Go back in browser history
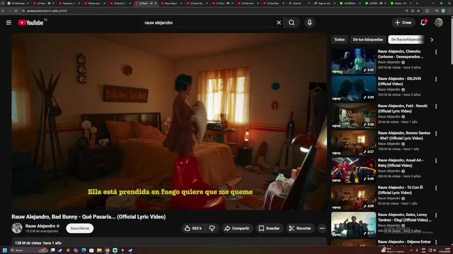The width and height of the screenshot is (453, 254). (x=4, y=11)
